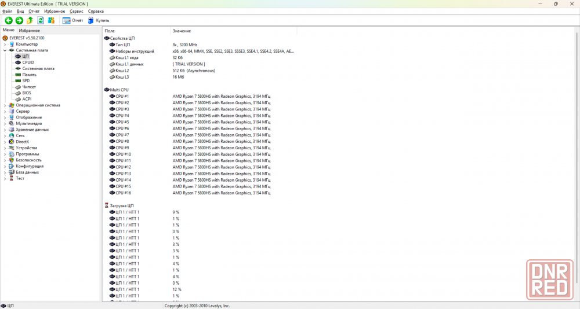
Task: Select the Чипсет tree item
Action: point(29,87)
